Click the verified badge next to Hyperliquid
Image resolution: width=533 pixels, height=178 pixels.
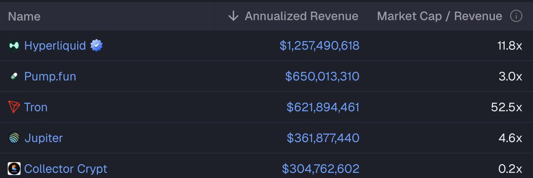tap(96, 46)
